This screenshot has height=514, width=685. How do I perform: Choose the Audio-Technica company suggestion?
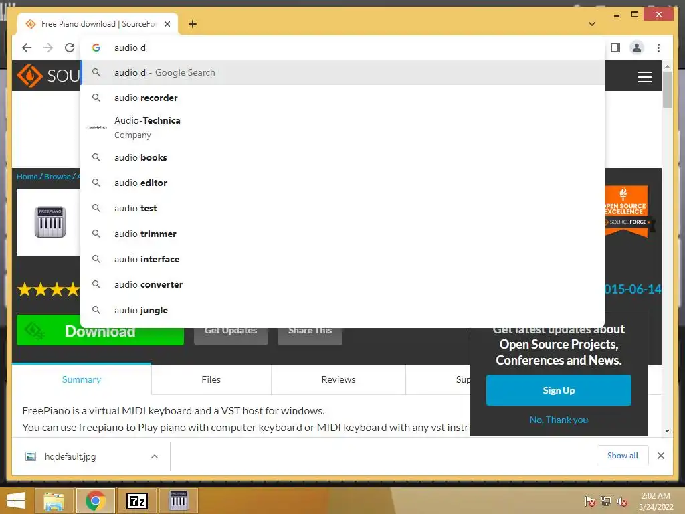click(x=343, y=128)
